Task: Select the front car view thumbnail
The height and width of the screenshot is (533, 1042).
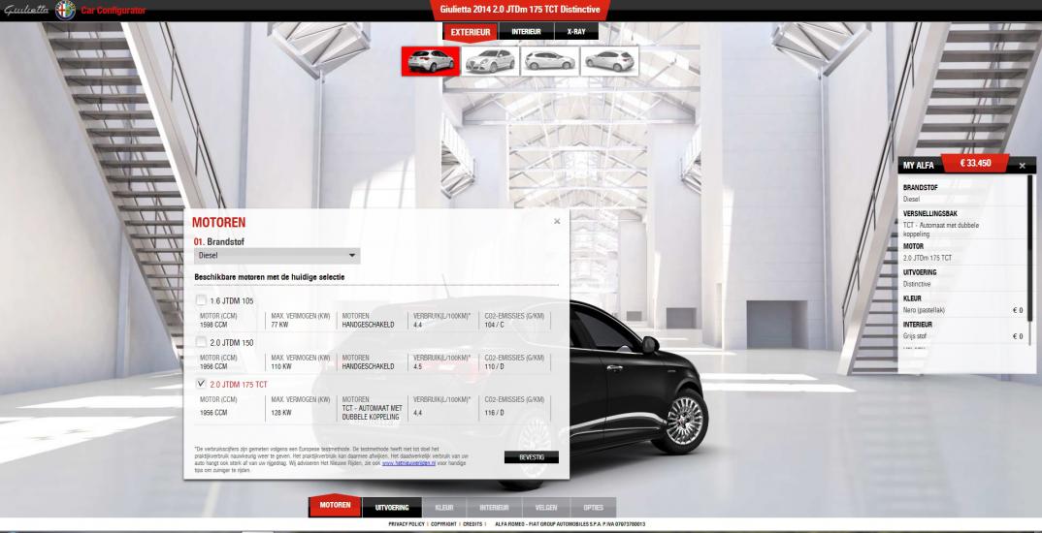Action: [490, 61]
